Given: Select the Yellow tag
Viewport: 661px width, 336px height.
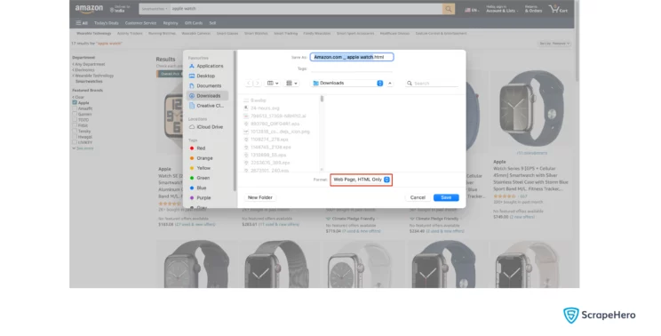Looking at the screenshot, I should tap(200, 168).
